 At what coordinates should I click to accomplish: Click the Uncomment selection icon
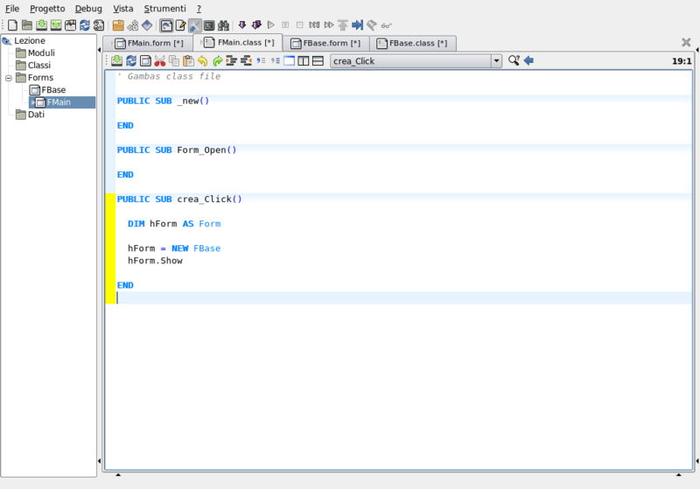click(275, 60)
